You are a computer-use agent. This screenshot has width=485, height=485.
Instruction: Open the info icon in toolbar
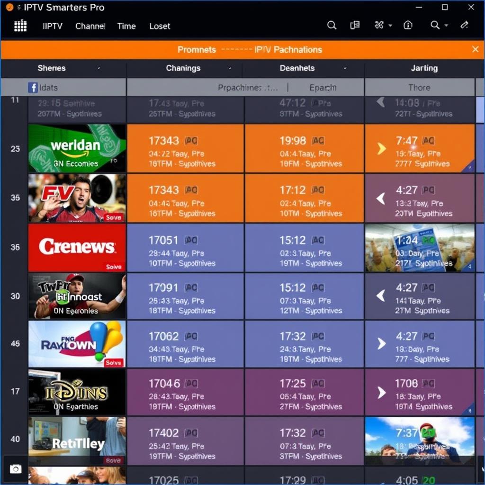[408, 25]
